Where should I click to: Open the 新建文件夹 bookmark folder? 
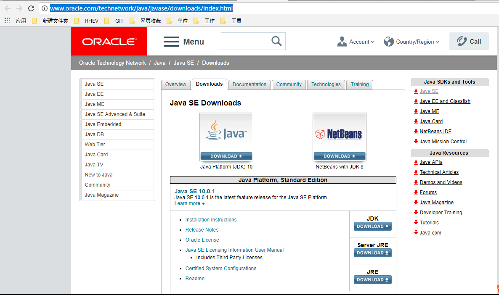coord(50,21)
